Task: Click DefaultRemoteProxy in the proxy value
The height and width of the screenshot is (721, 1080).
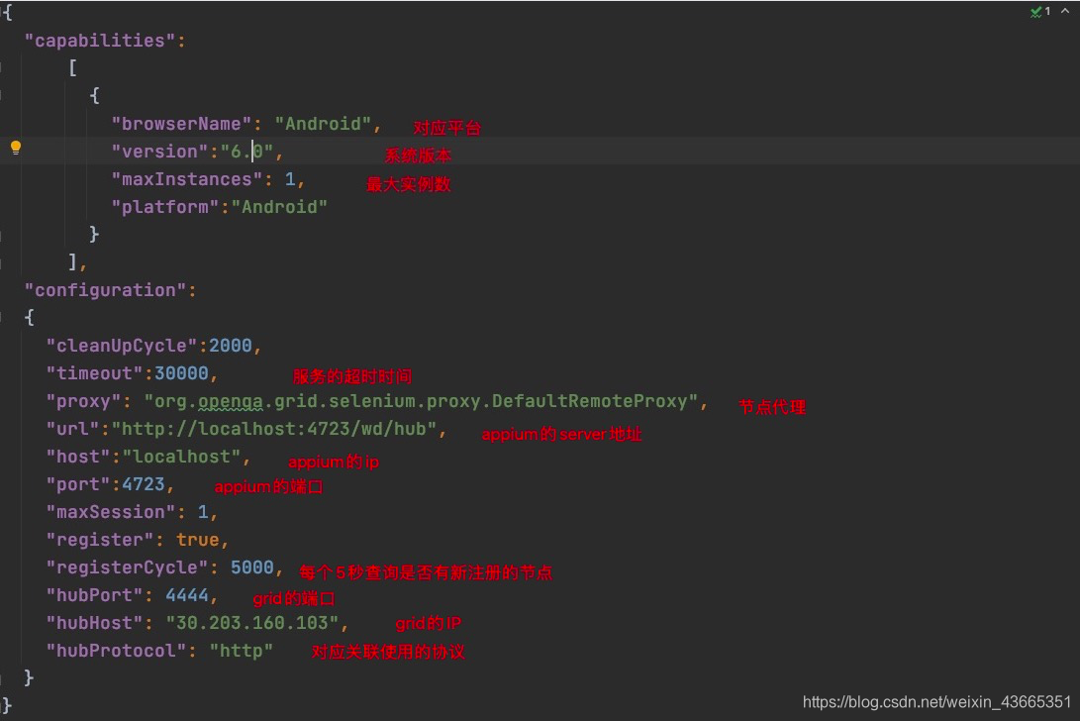Action: [x=590, y=401]
